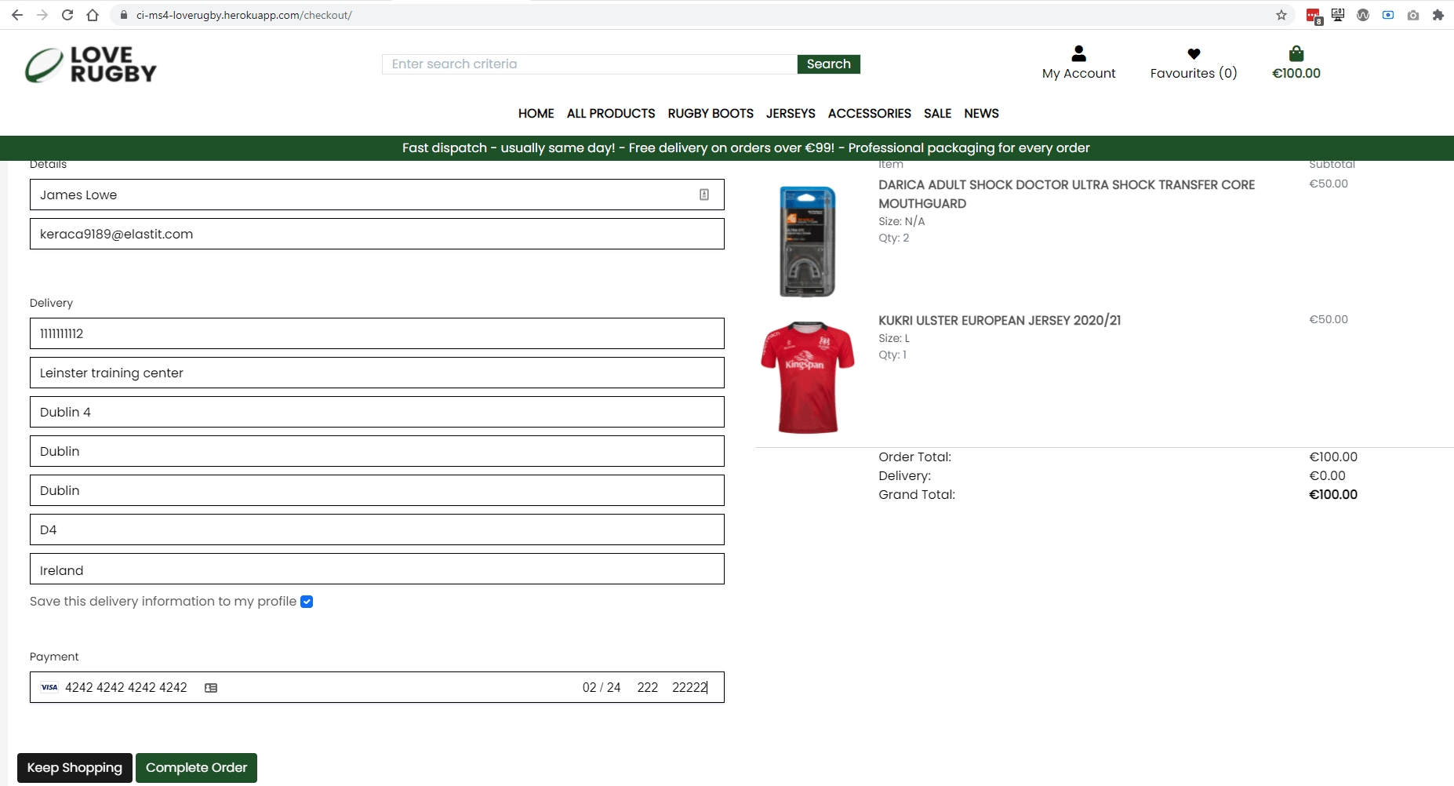
Task: Click the phone number field
Action: point(377,333)
